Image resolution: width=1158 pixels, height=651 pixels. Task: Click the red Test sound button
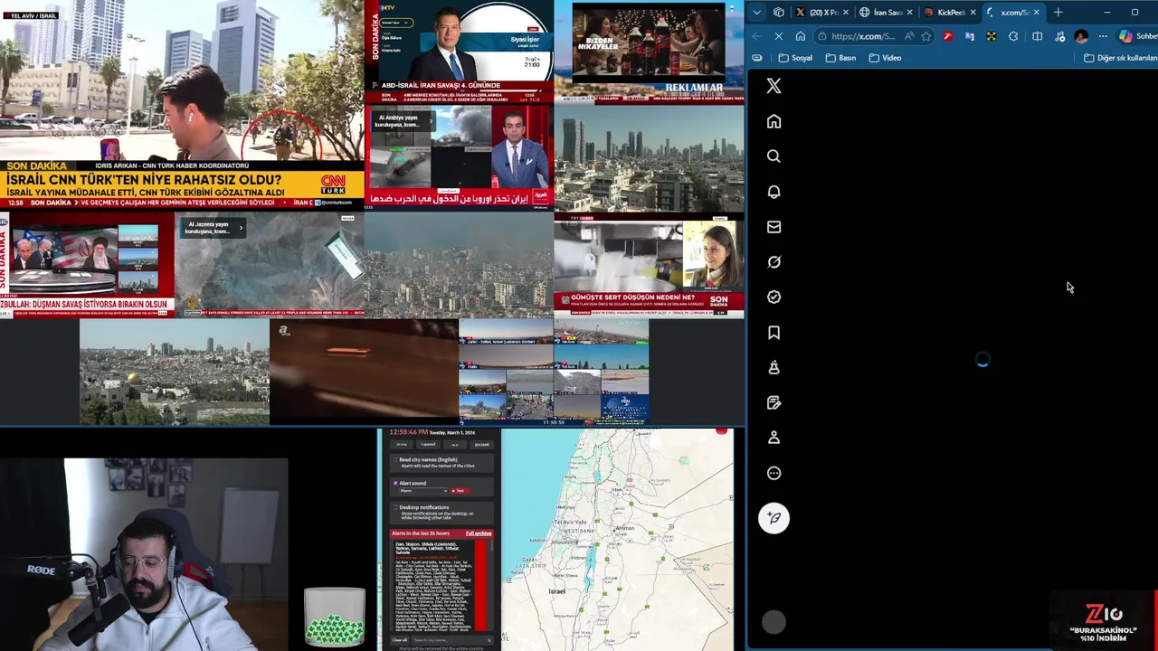[460, 491]
